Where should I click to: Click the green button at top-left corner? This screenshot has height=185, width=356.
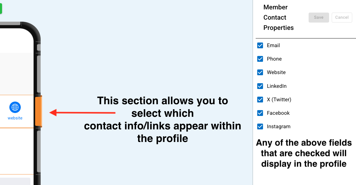(x=1, y=8)
